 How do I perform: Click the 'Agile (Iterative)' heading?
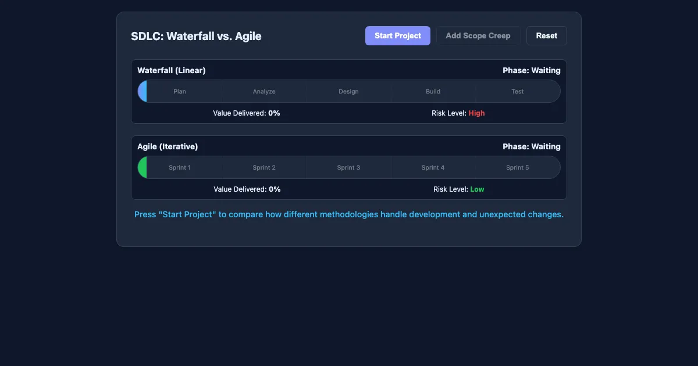tap(168, 146)
